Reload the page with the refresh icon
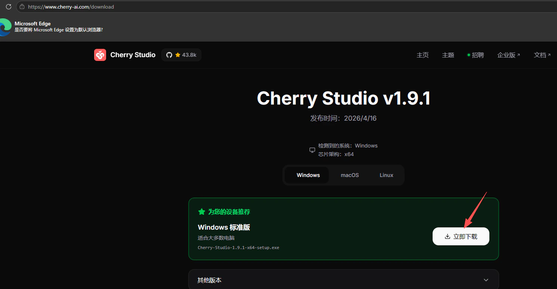The width and height of the screenshot is (557, 289). (8, 7)
